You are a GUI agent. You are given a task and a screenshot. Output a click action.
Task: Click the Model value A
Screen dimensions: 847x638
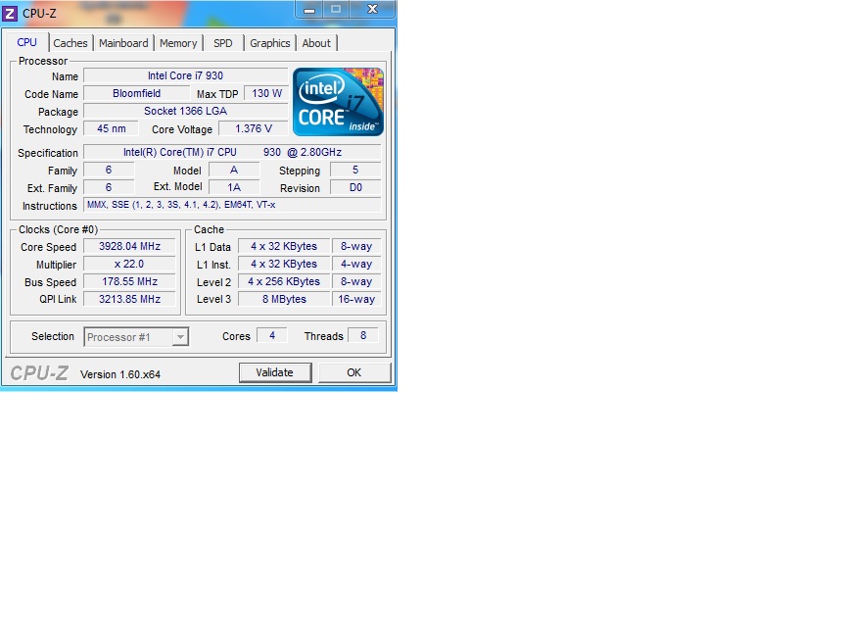click(234, 170)
